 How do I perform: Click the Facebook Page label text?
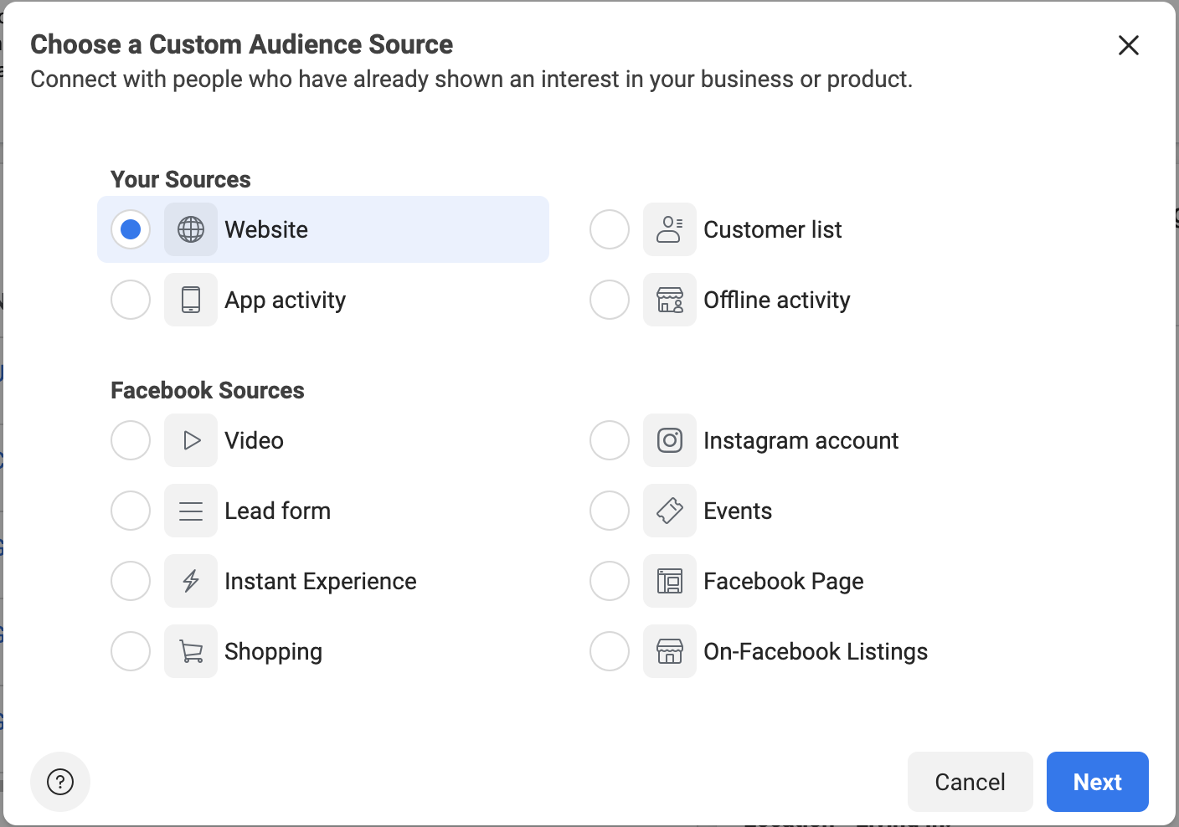click(784, 582)
